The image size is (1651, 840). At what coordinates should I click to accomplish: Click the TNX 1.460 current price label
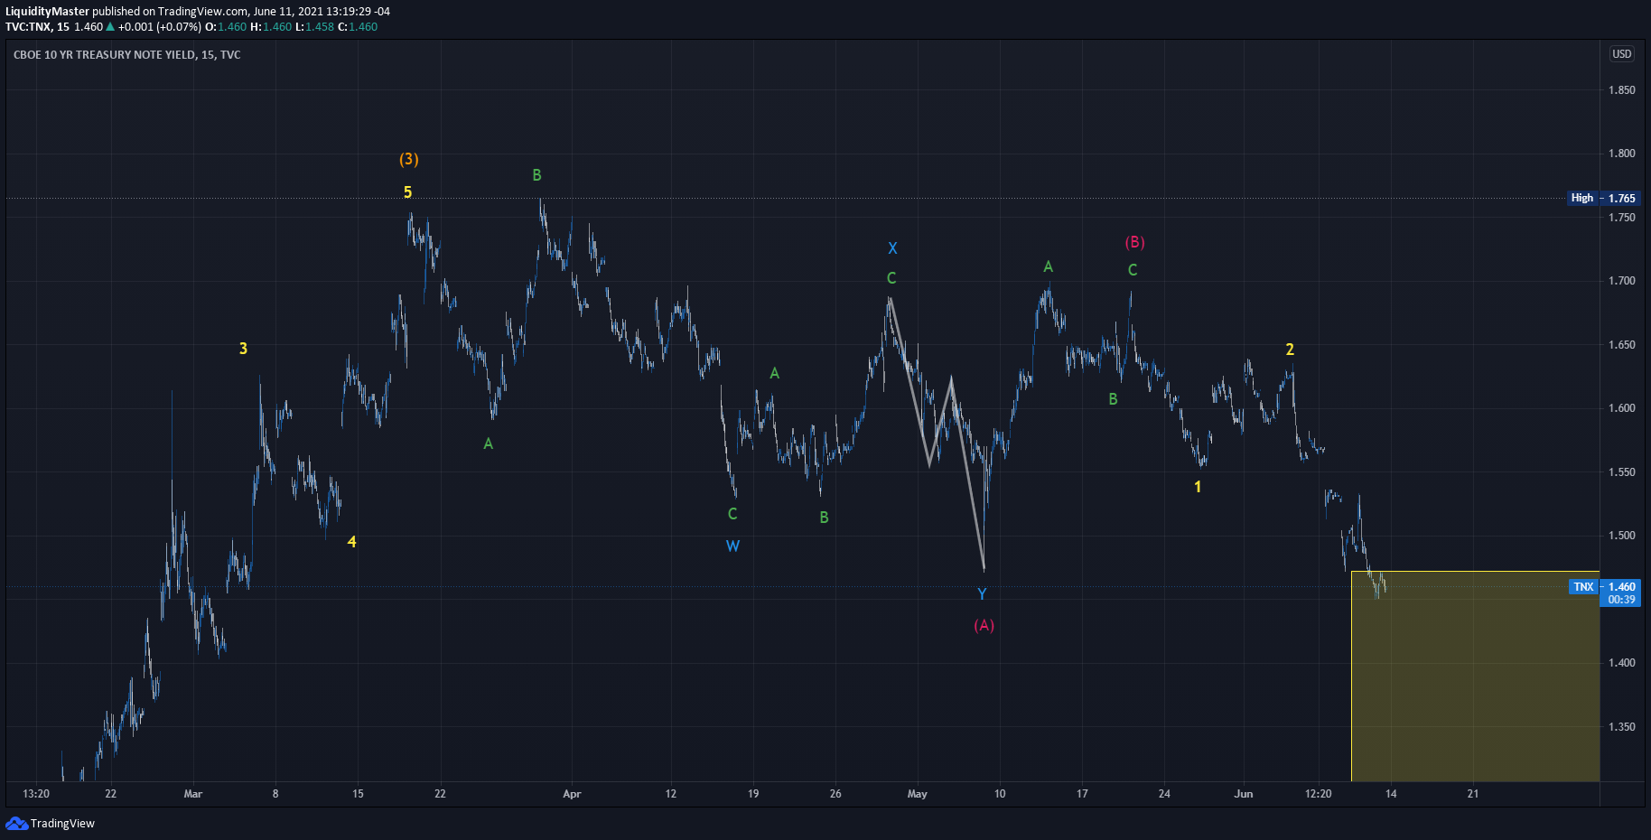point(1606,587)
